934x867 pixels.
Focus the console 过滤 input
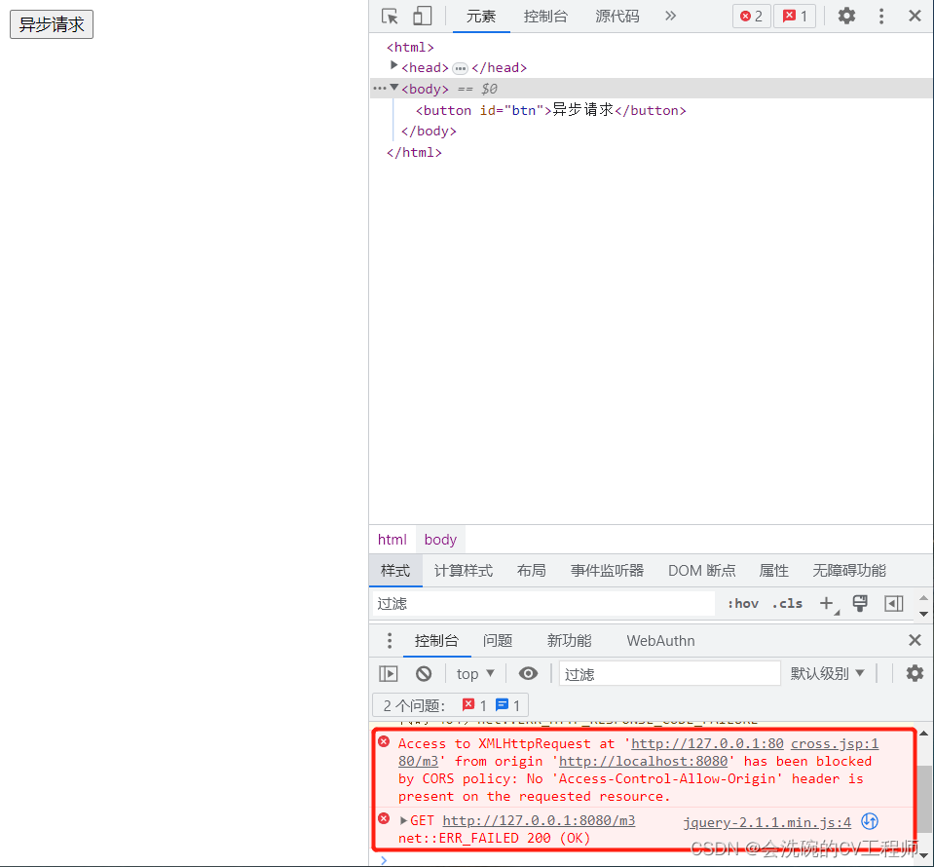(x=669, y=674)
